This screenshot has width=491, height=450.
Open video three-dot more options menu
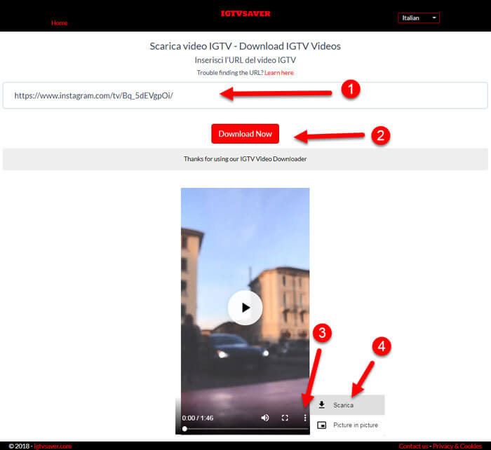[305, 418]
